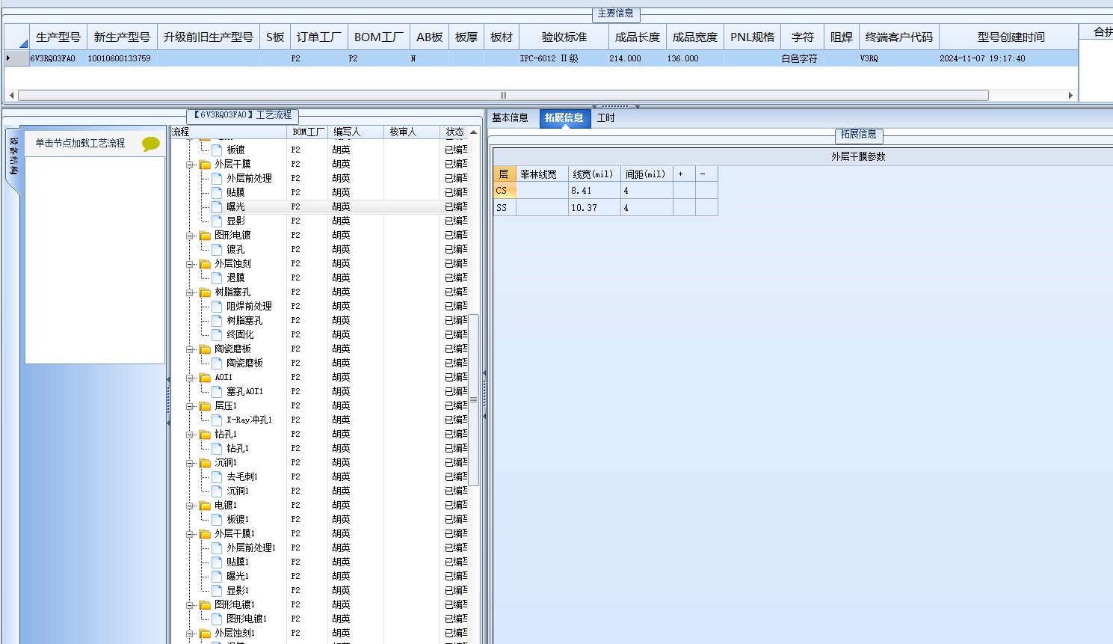Select the 拓展信息 tab
Viewport: 1113px width, 644px height.
click(564, 117)
